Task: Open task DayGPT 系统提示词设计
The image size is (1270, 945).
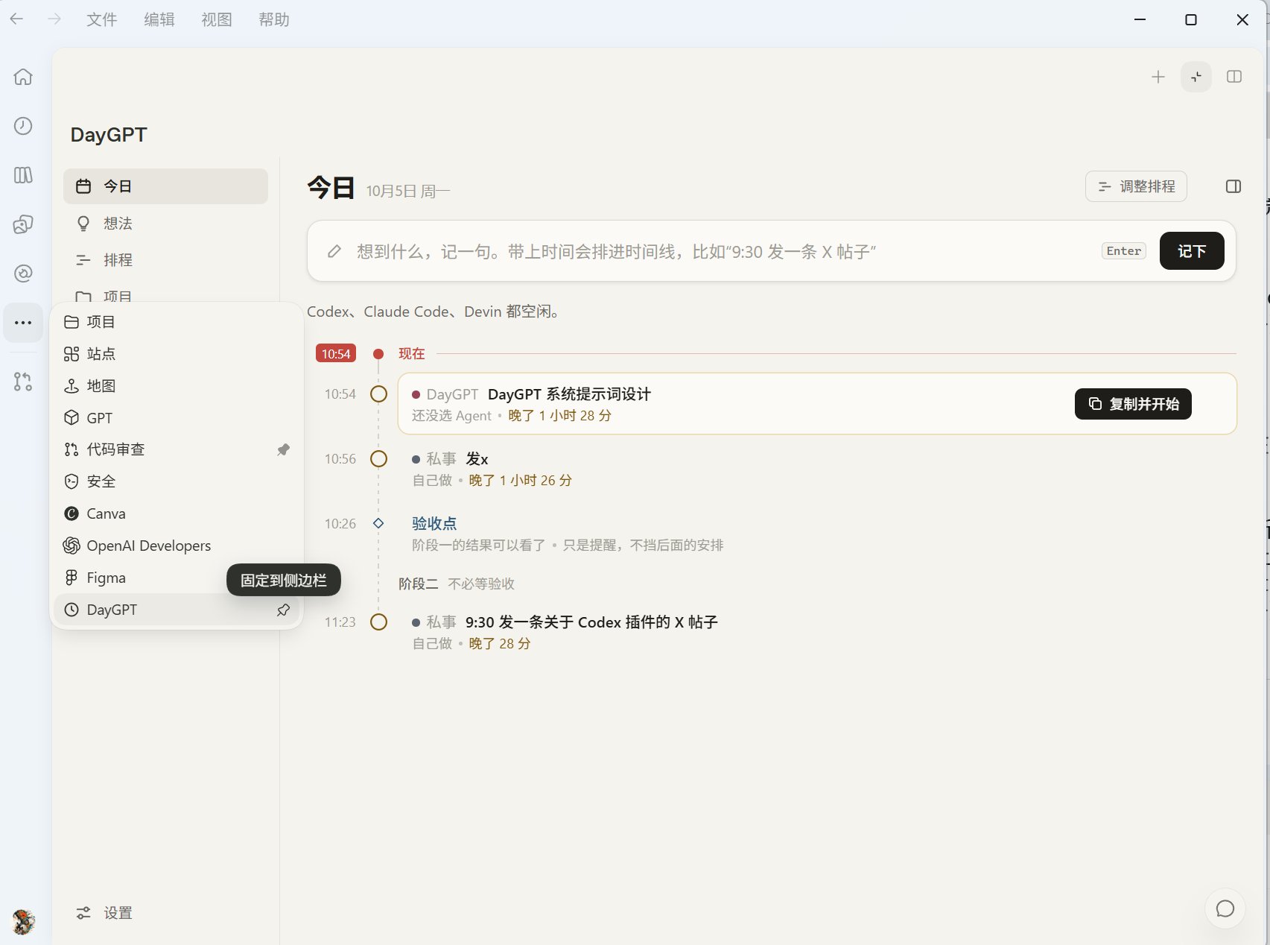Action: 569,394
